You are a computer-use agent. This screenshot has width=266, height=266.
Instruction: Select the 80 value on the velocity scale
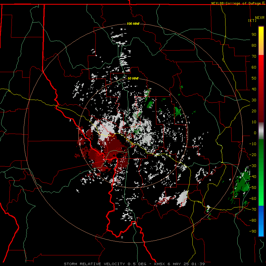click(254, 45)
